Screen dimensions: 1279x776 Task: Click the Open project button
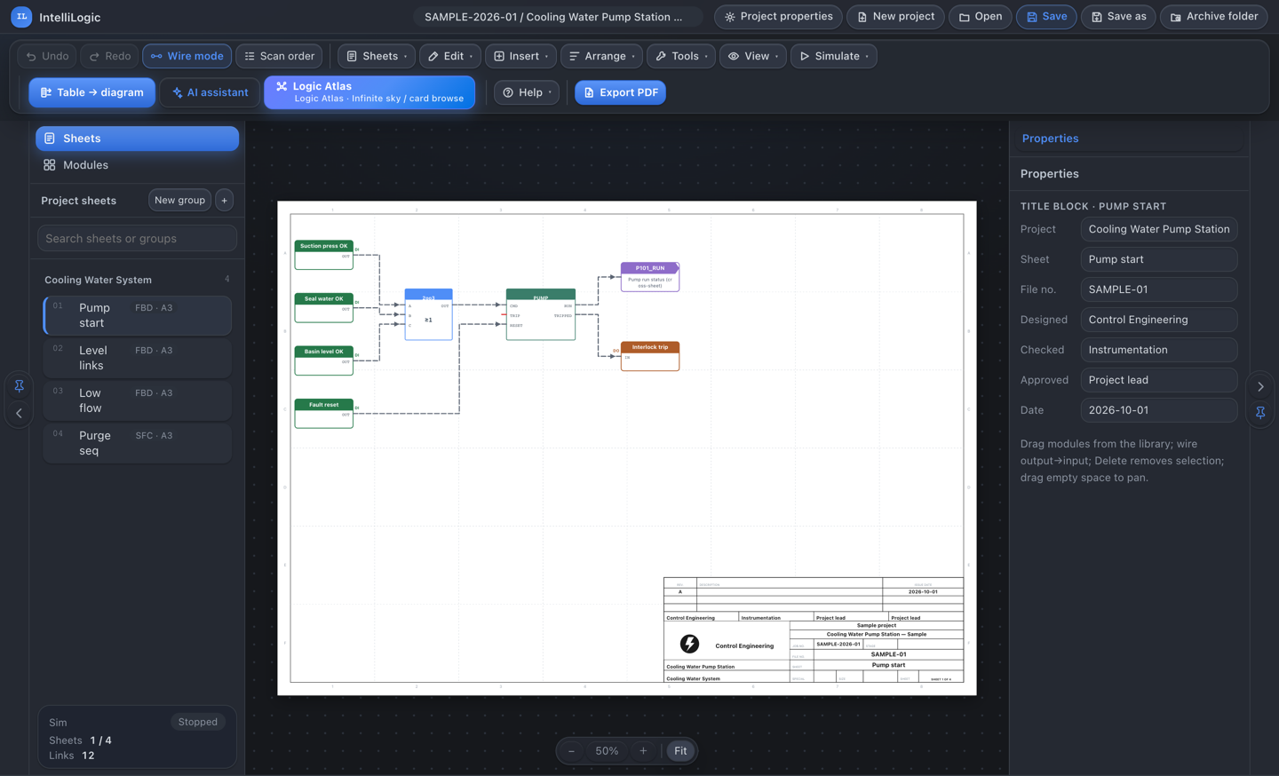click(x=980, y=17)
